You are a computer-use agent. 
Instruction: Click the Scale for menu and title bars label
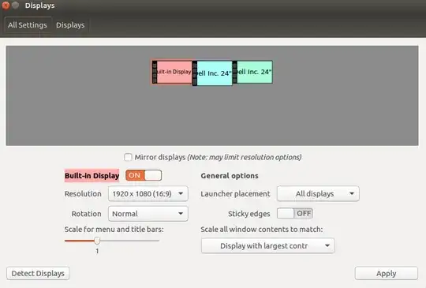point(114,230)
